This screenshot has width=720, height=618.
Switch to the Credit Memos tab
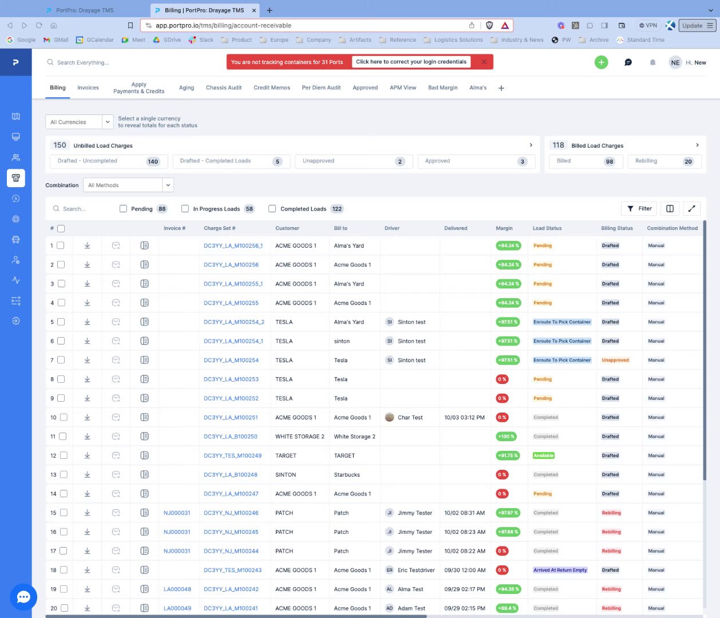[272, 88]
